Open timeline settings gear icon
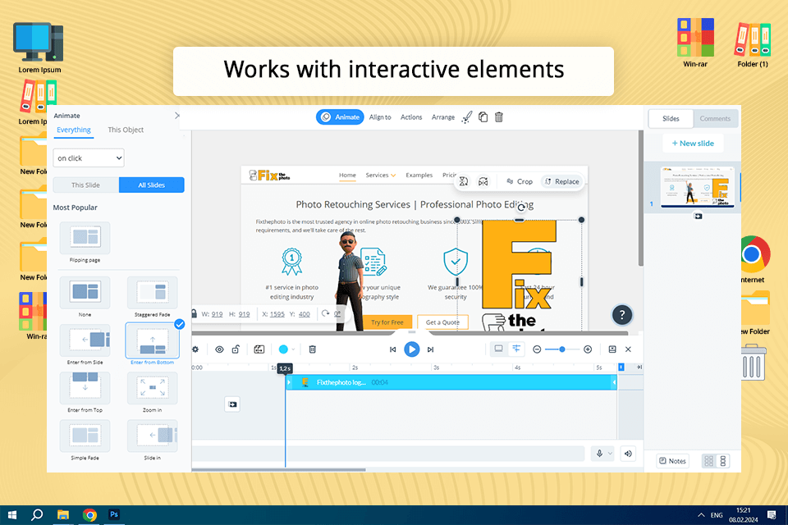 point(195,349)
